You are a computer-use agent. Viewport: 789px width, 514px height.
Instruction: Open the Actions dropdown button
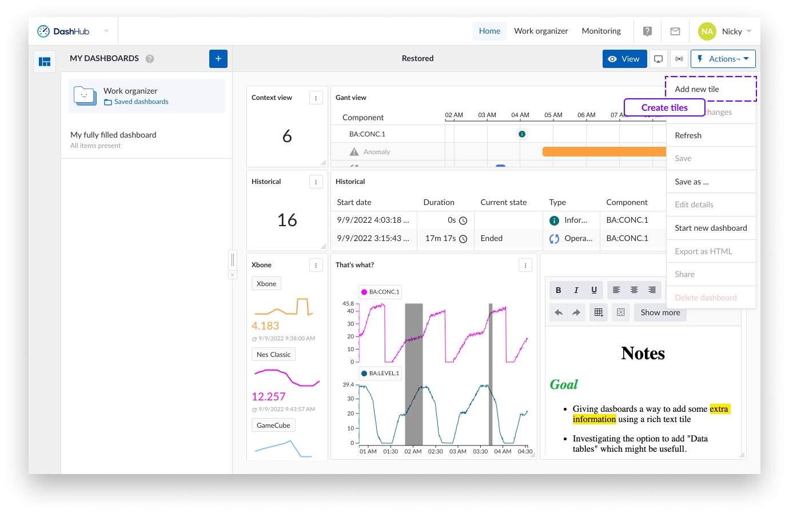click(723, 59)
